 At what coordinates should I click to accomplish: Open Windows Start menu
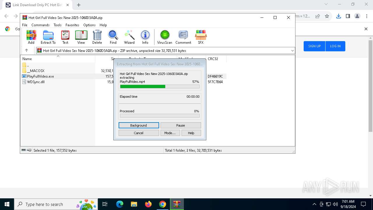point(7,204)
